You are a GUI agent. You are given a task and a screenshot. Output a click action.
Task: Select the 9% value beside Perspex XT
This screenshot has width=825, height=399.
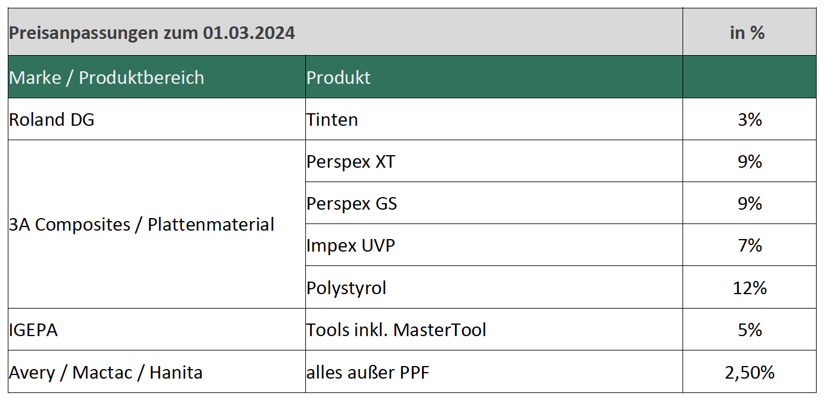[750, 162]
